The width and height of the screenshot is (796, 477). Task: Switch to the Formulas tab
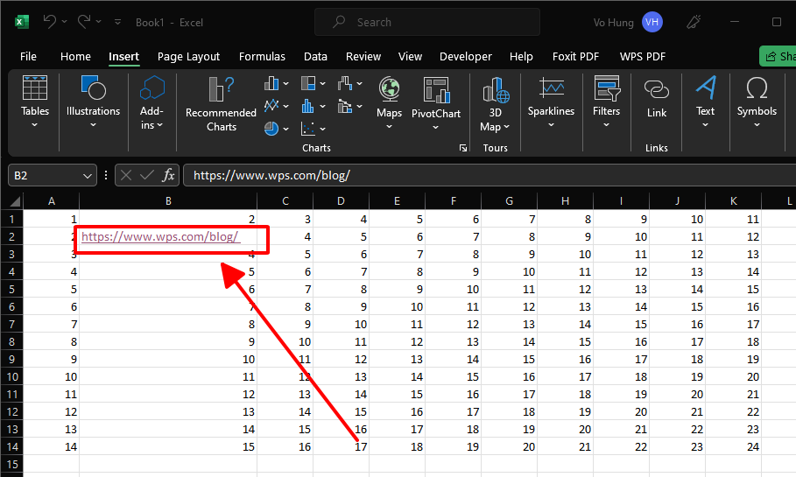(x=262, y=56)
